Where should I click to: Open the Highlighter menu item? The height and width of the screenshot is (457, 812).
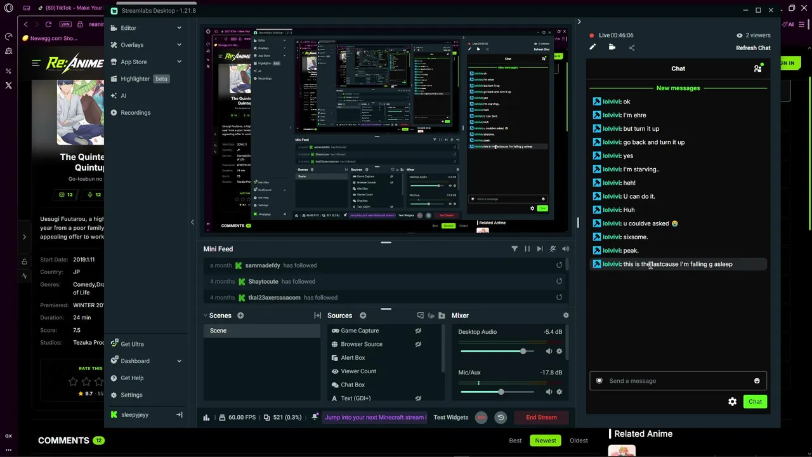pyautogui.click(x=136, y=79)
